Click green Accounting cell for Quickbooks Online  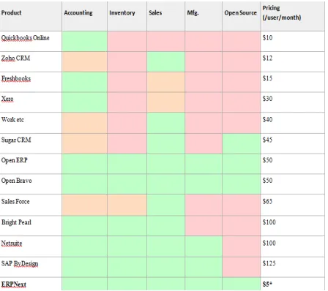tap(84, 41)
